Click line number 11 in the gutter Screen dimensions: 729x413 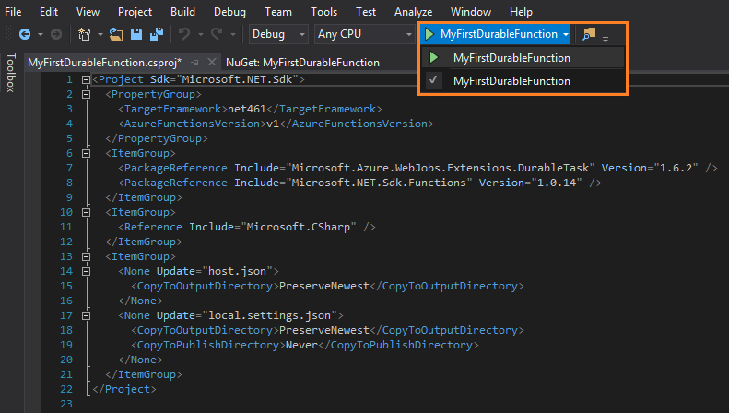point(66,227)
